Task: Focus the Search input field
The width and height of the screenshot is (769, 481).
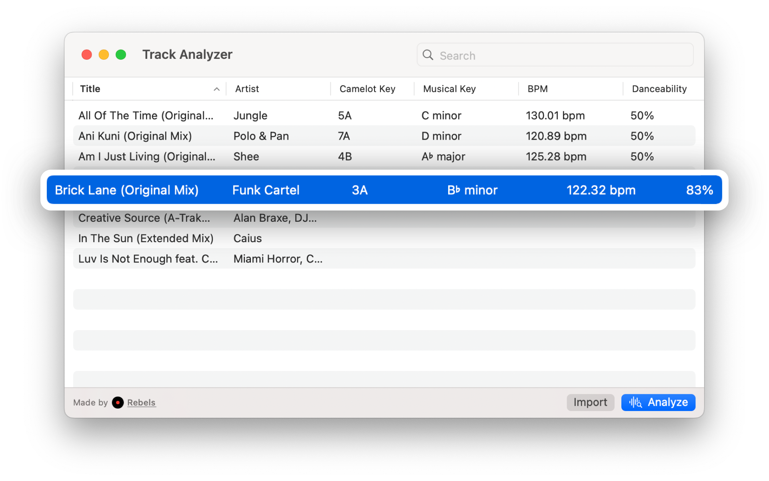Action: [x=555, y=55]
